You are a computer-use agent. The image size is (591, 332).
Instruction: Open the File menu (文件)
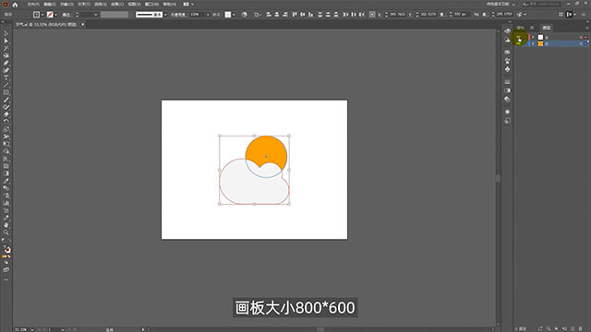pos(33,4)
